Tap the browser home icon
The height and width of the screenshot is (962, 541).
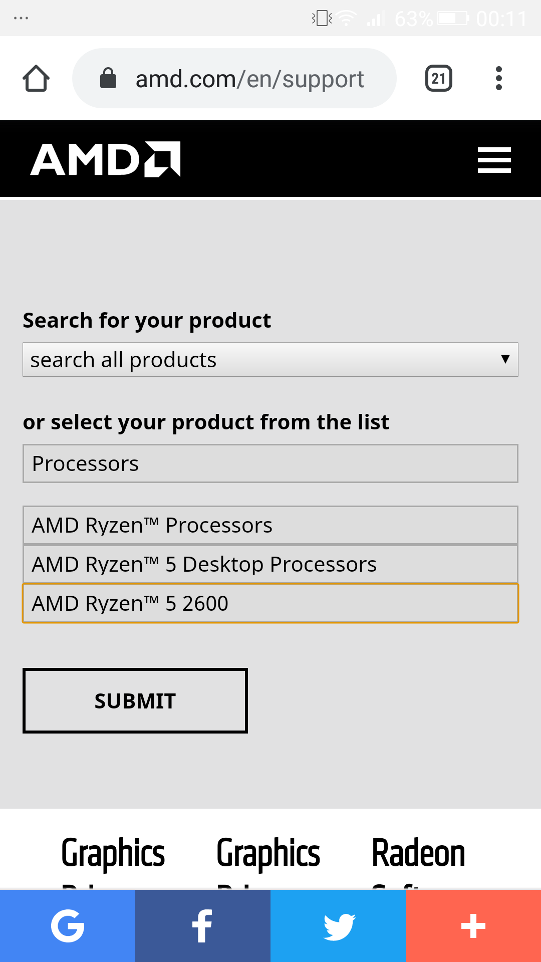[x=36, y=79]
